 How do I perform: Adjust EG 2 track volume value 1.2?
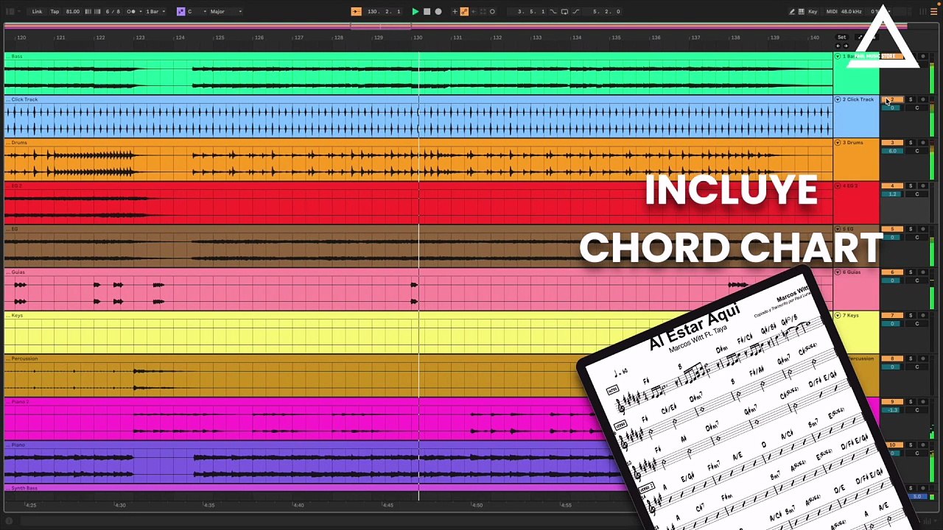point(892,194)
